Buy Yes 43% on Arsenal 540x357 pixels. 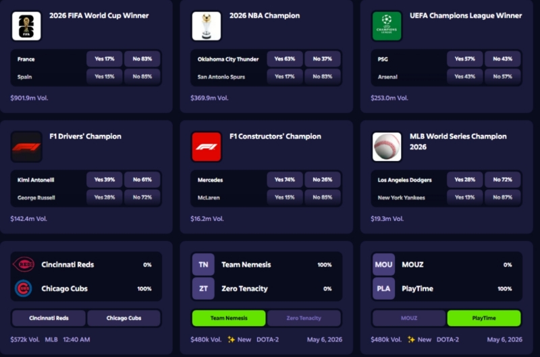[464, 76]
